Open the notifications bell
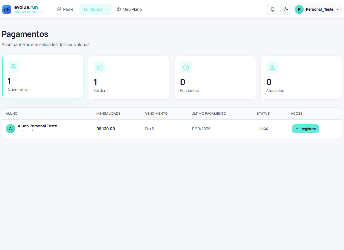344x250 pixels. [273, 9]
